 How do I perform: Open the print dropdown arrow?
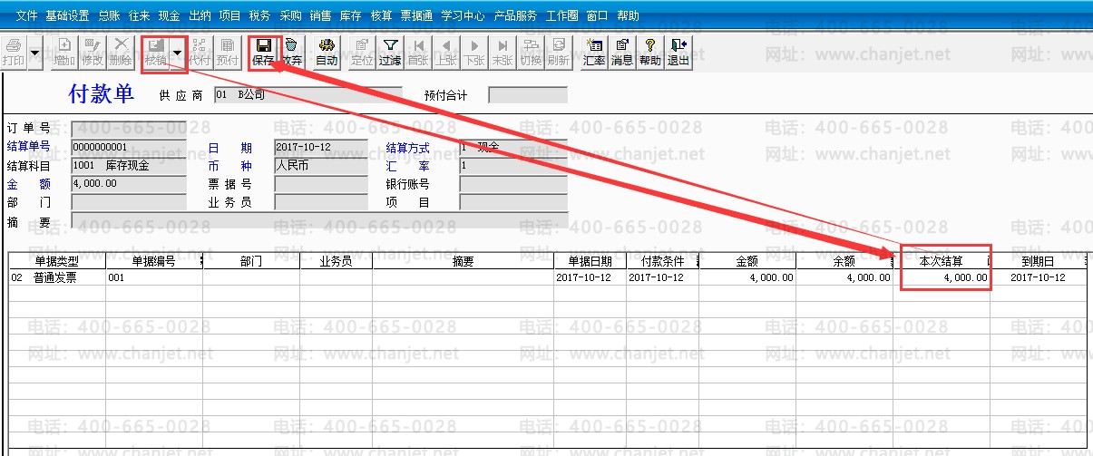(34, 52)
